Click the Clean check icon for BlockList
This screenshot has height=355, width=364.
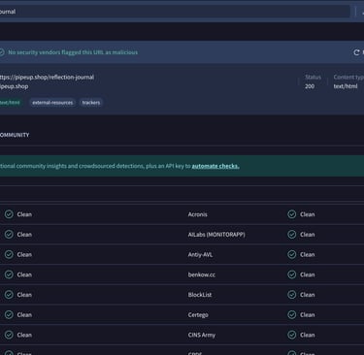292,295
